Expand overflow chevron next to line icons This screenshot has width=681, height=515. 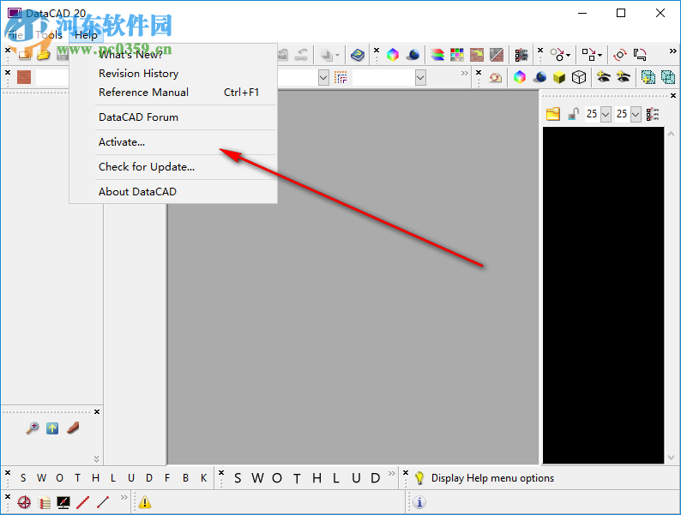(x=124, y=497)
